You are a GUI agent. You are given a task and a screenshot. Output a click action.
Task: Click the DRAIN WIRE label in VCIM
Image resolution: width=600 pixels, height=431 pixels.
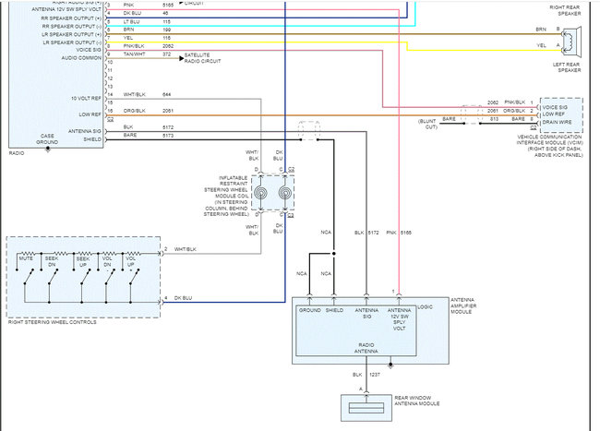[557, 122]
